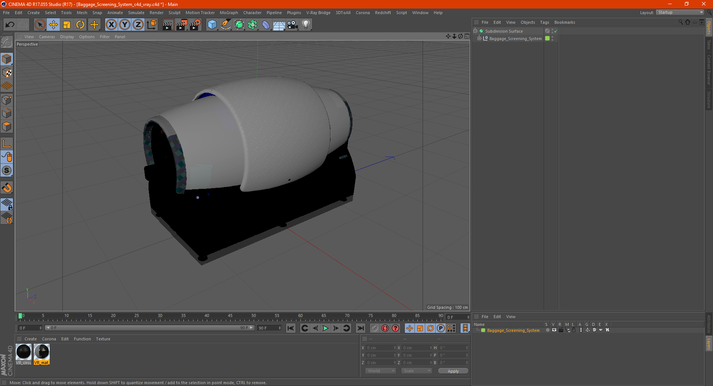Viewport: 713px width, 386px height.
Task: Click the Undo arrow icon
Action: (10, 25)
